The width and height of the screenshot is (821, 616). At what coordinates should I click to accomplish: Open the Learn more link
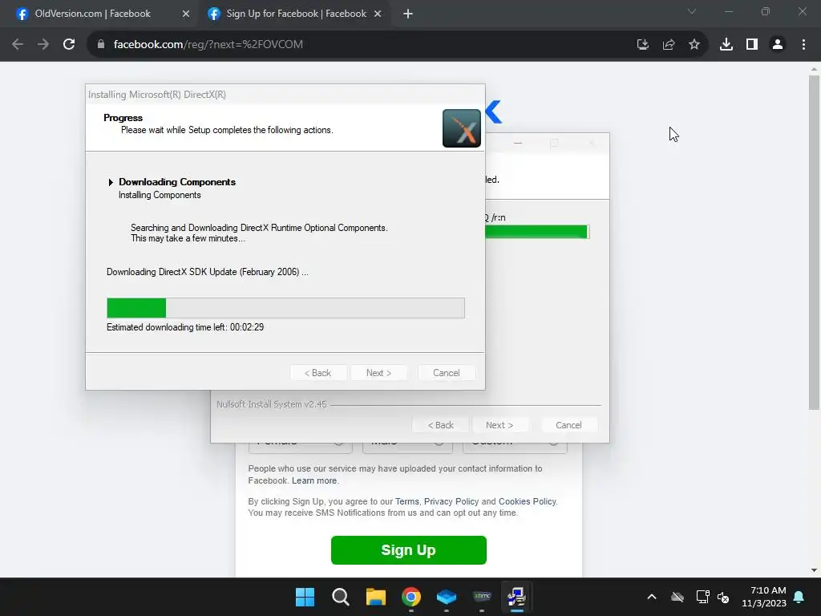coord(314,481)
